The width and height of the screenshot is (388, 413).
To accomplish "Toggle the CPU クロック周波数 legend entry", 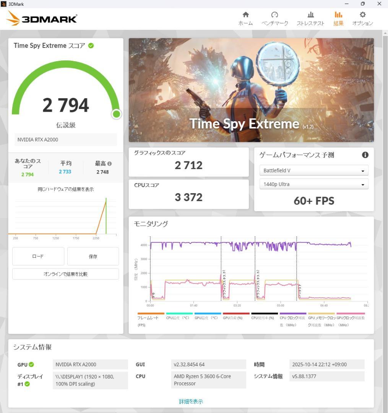I will (292, 318).
